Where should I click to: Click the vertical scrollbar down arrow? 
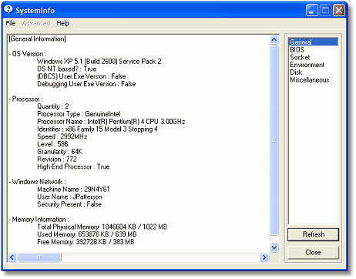click(274, 247)
